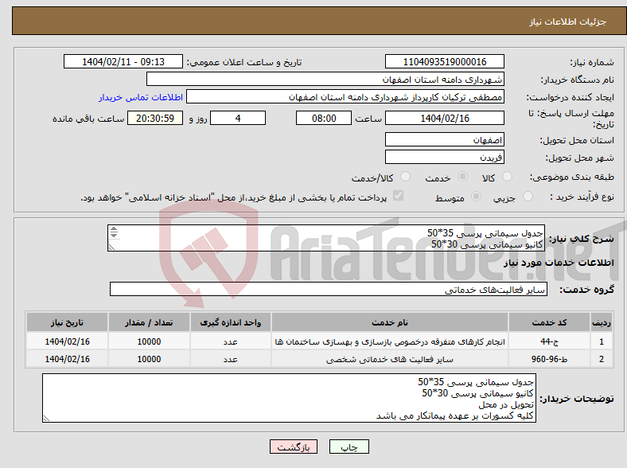This screenshot has width=627, height=468.
Task: Select the جزیی purchase type radio
Action: point(528,196)
